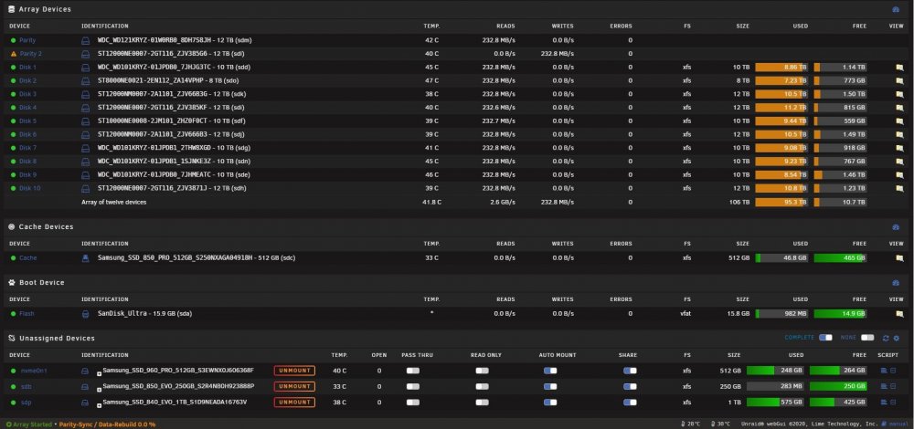Image resolution: width=914 pixels, height=429 pixels.
Task: Click the Array Devices panel header icon at right
Action: coord(896,9)
